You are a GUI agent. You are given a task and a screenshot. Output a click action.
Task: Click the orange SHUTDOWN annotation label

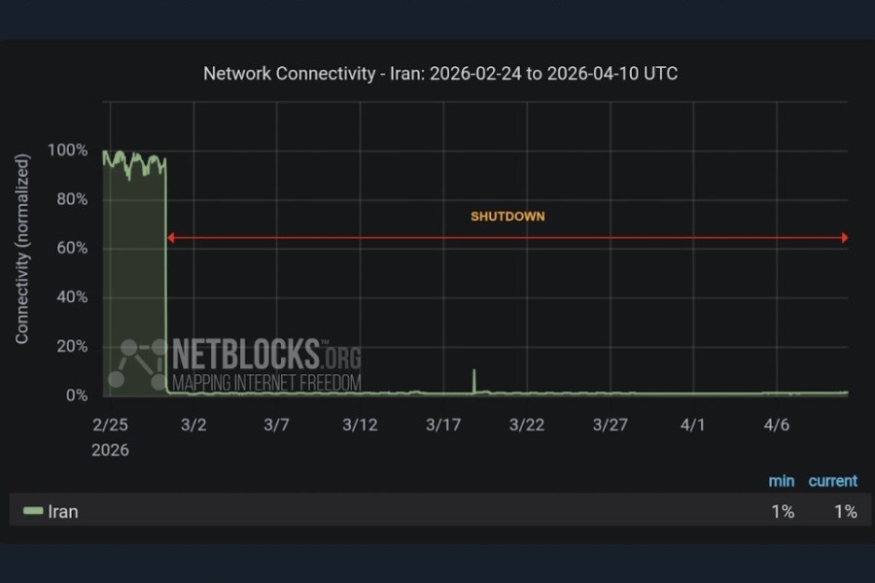507,217
